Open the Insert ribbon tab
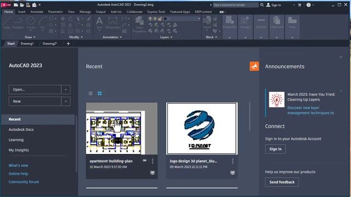 21,11
